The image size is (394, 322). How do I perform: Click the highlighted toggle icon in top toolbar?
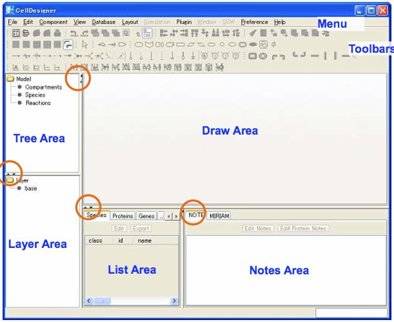[x=147, y=33]
